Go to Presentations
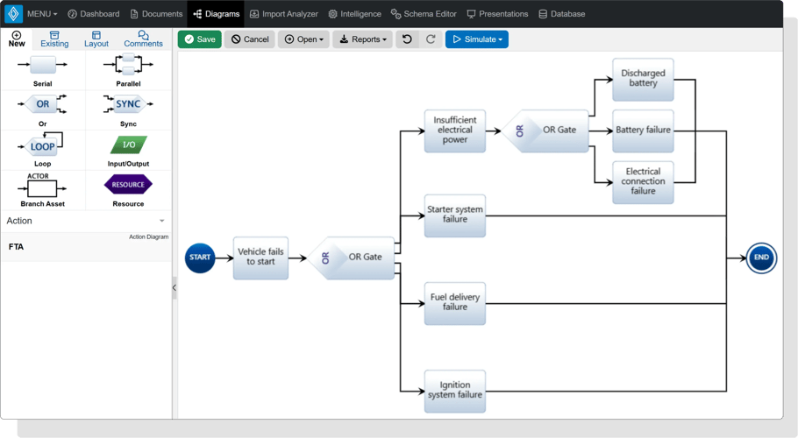The width and height of the screenshot is (798, 438). [x=497, y=14]
